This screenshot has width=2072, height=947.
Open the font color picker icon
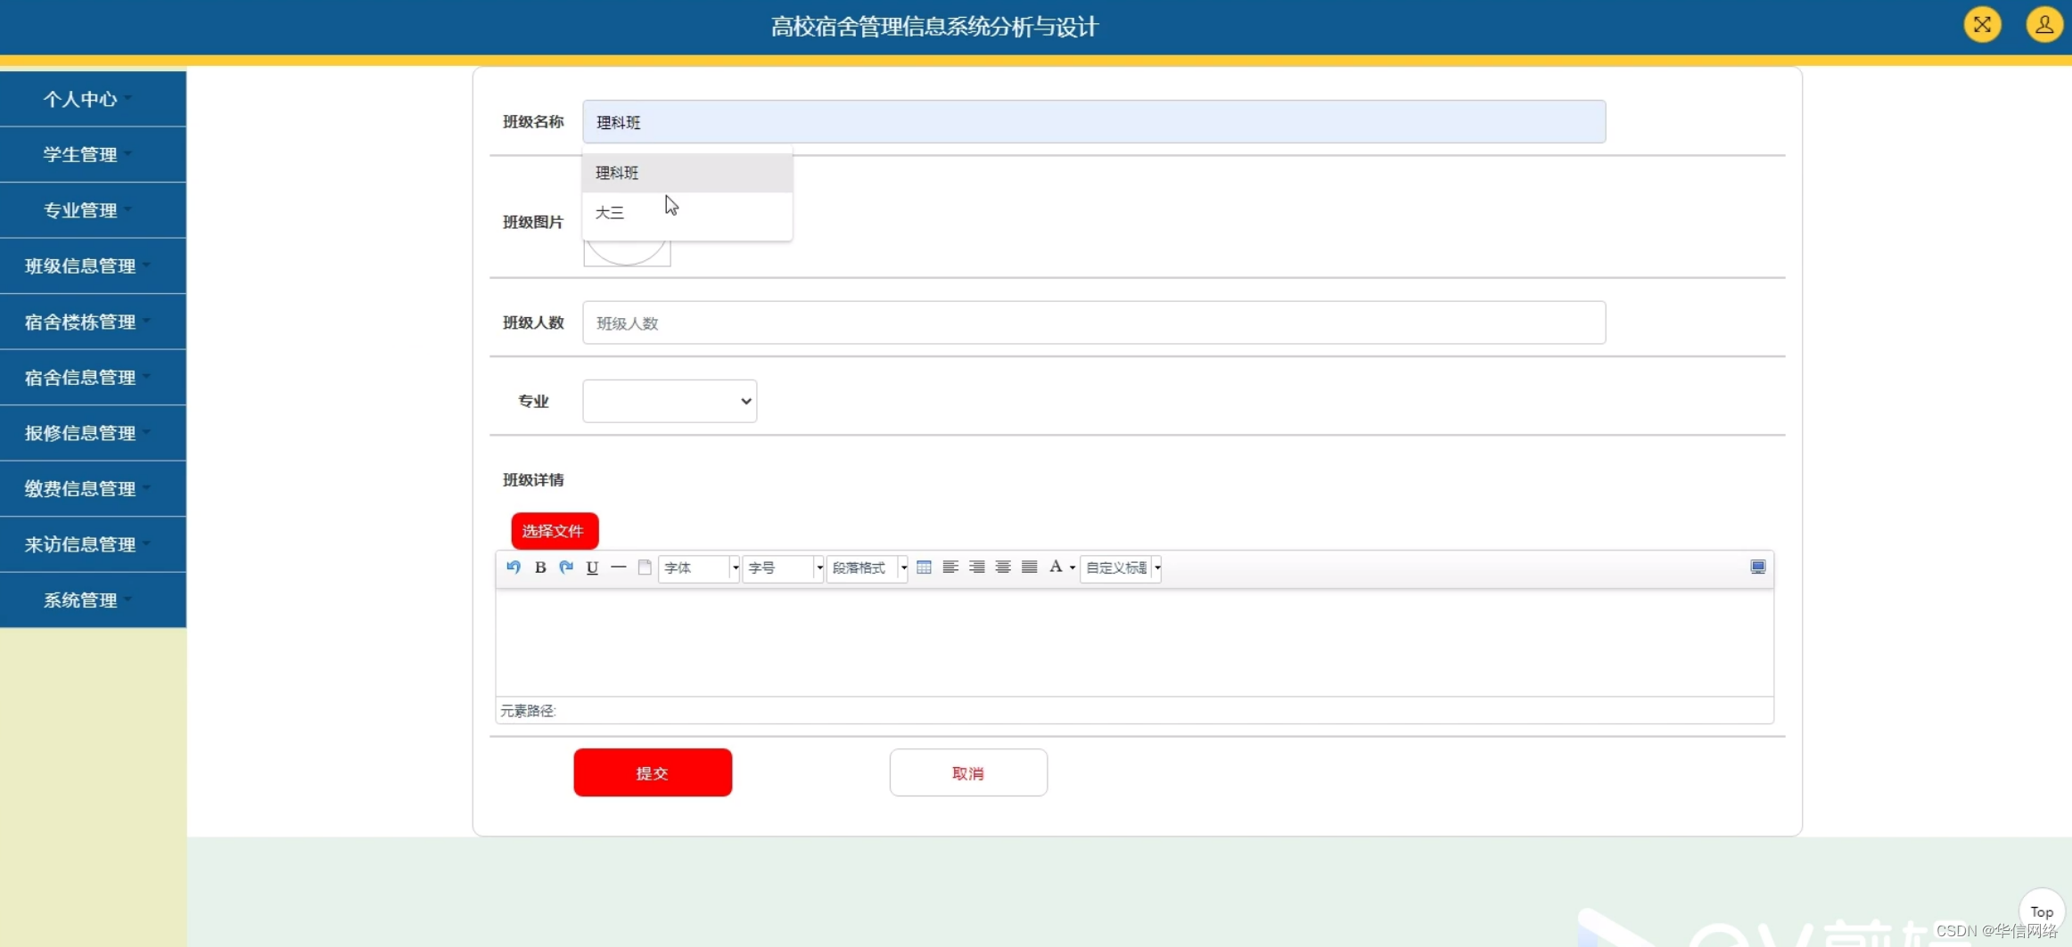pyautogui.click(x=1057, y=567)
